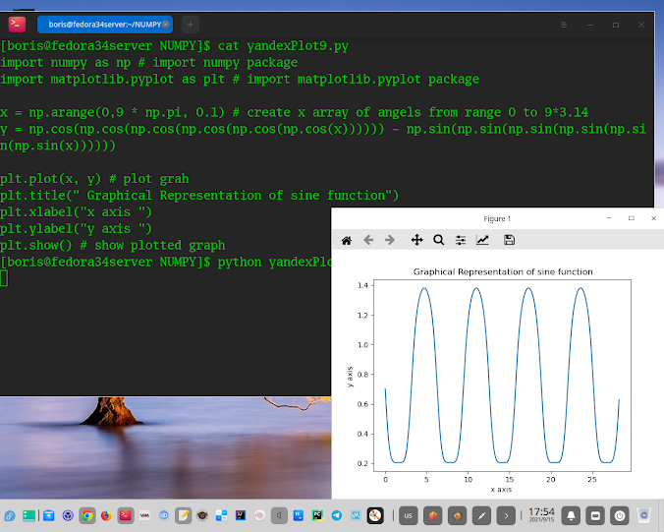Screen dimensions: 664x532
Task: Open Telegram from the dock
Action: [337, 515]
